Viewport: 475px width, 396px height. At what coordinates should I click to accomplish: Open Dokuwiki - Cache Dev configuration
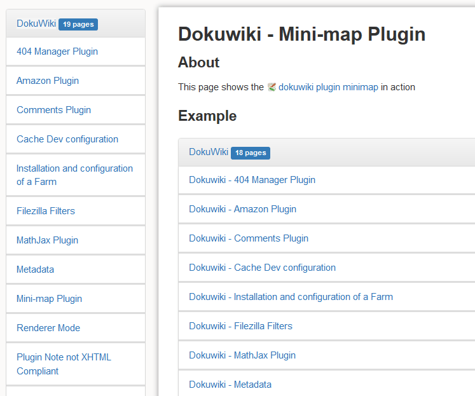[263, 268]
